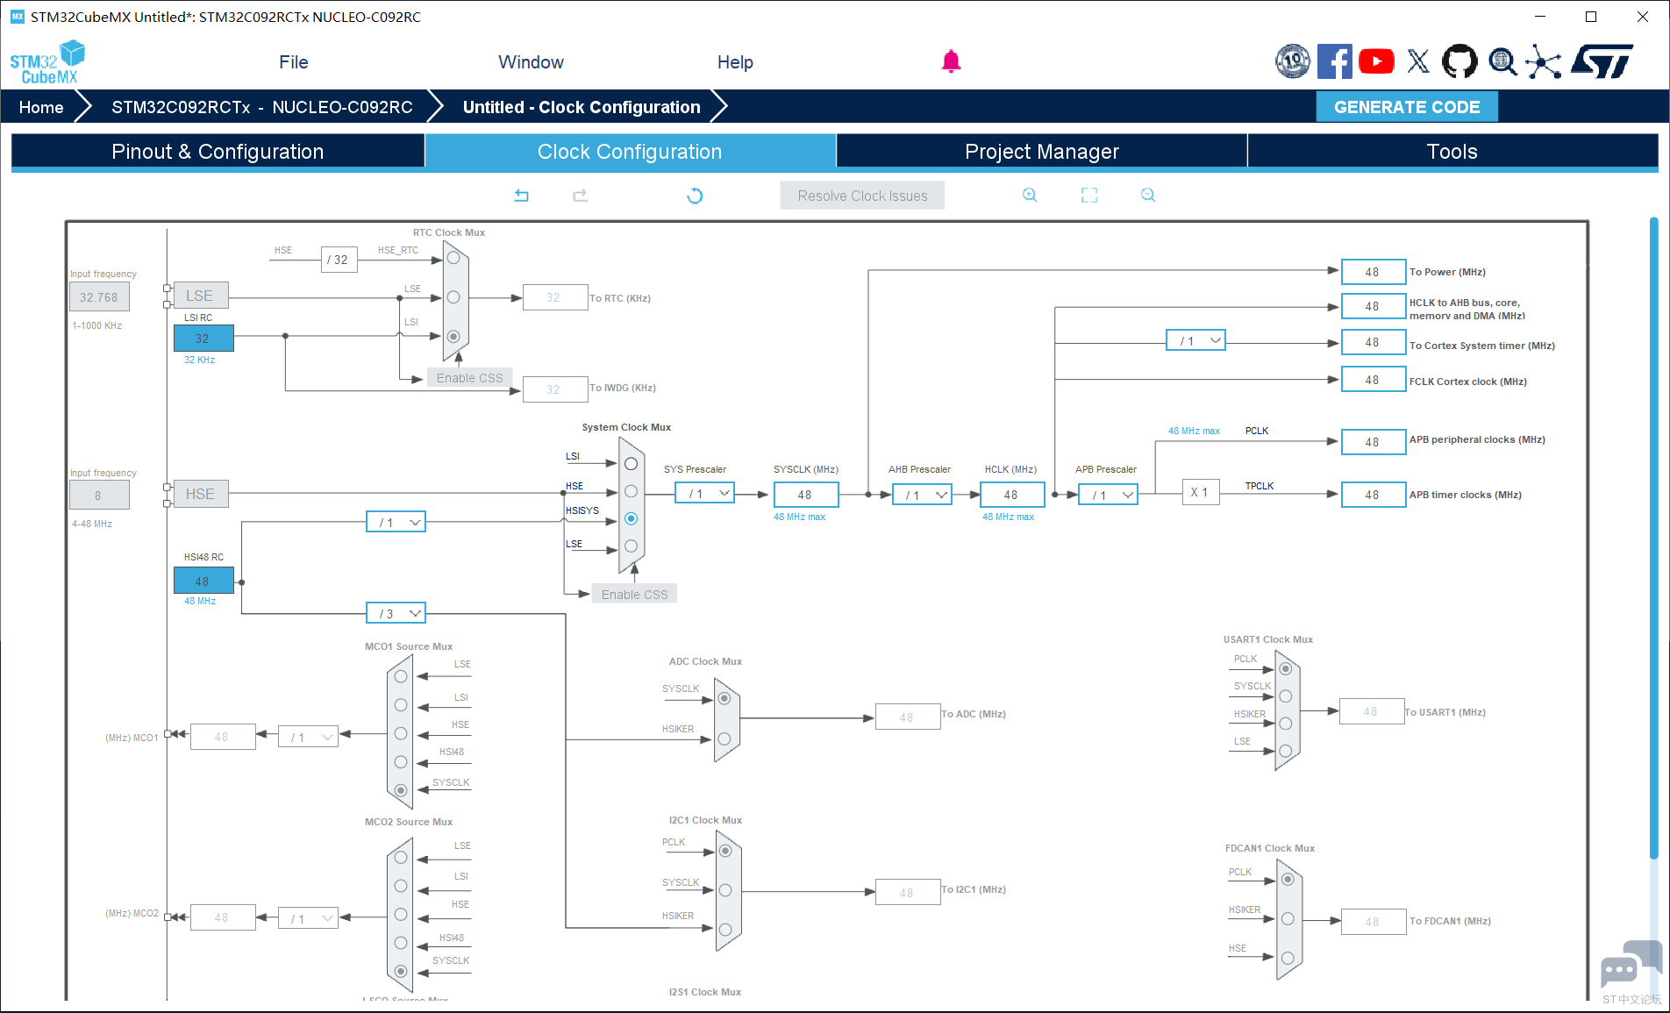This screenshot has width=1670, height=1013.
Task: Select HSIKER in FDCAN1 Clock Mux
Action: (1288, 918)
